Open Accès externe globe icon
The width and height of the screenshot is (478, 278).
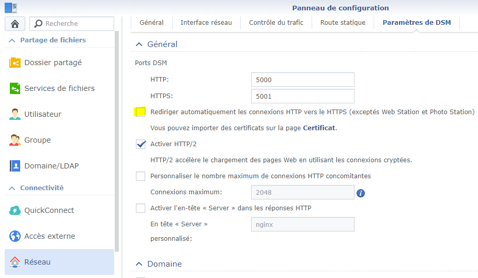click(15, 236)
